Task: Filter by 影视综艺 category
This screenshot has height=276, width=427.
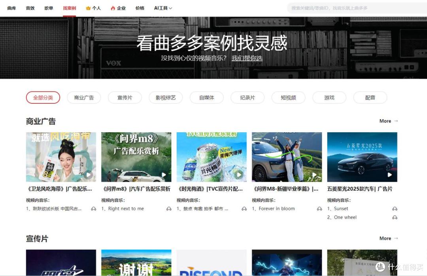Action: point(166,98)
